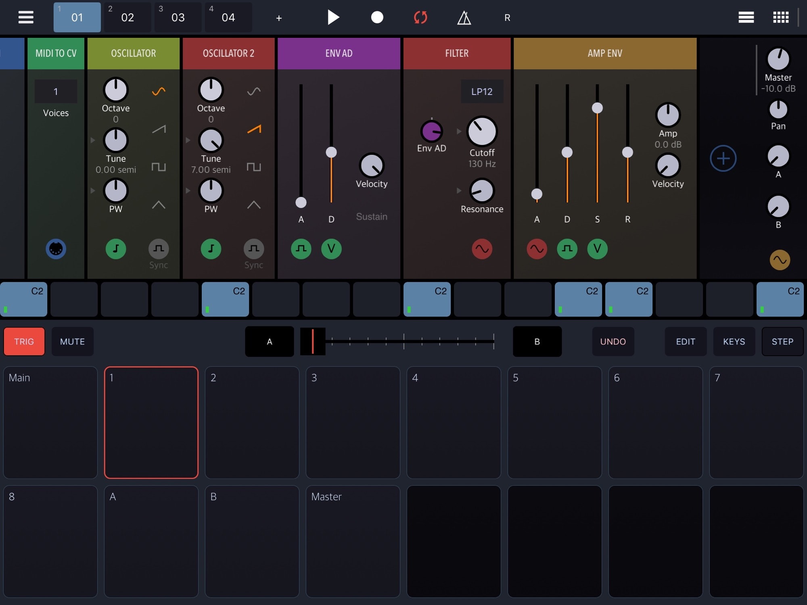
Task: Open the KEYS view
Action: tap(734, 342)
